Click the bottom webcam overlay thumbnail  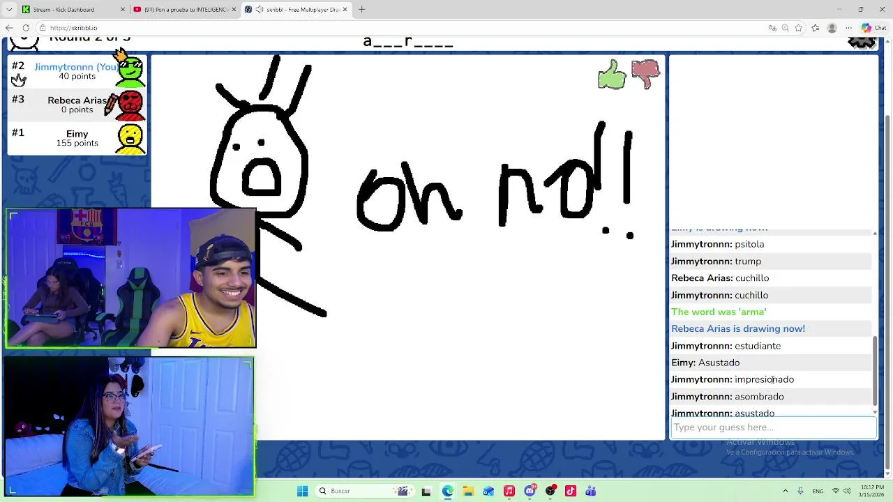[129, 426]
